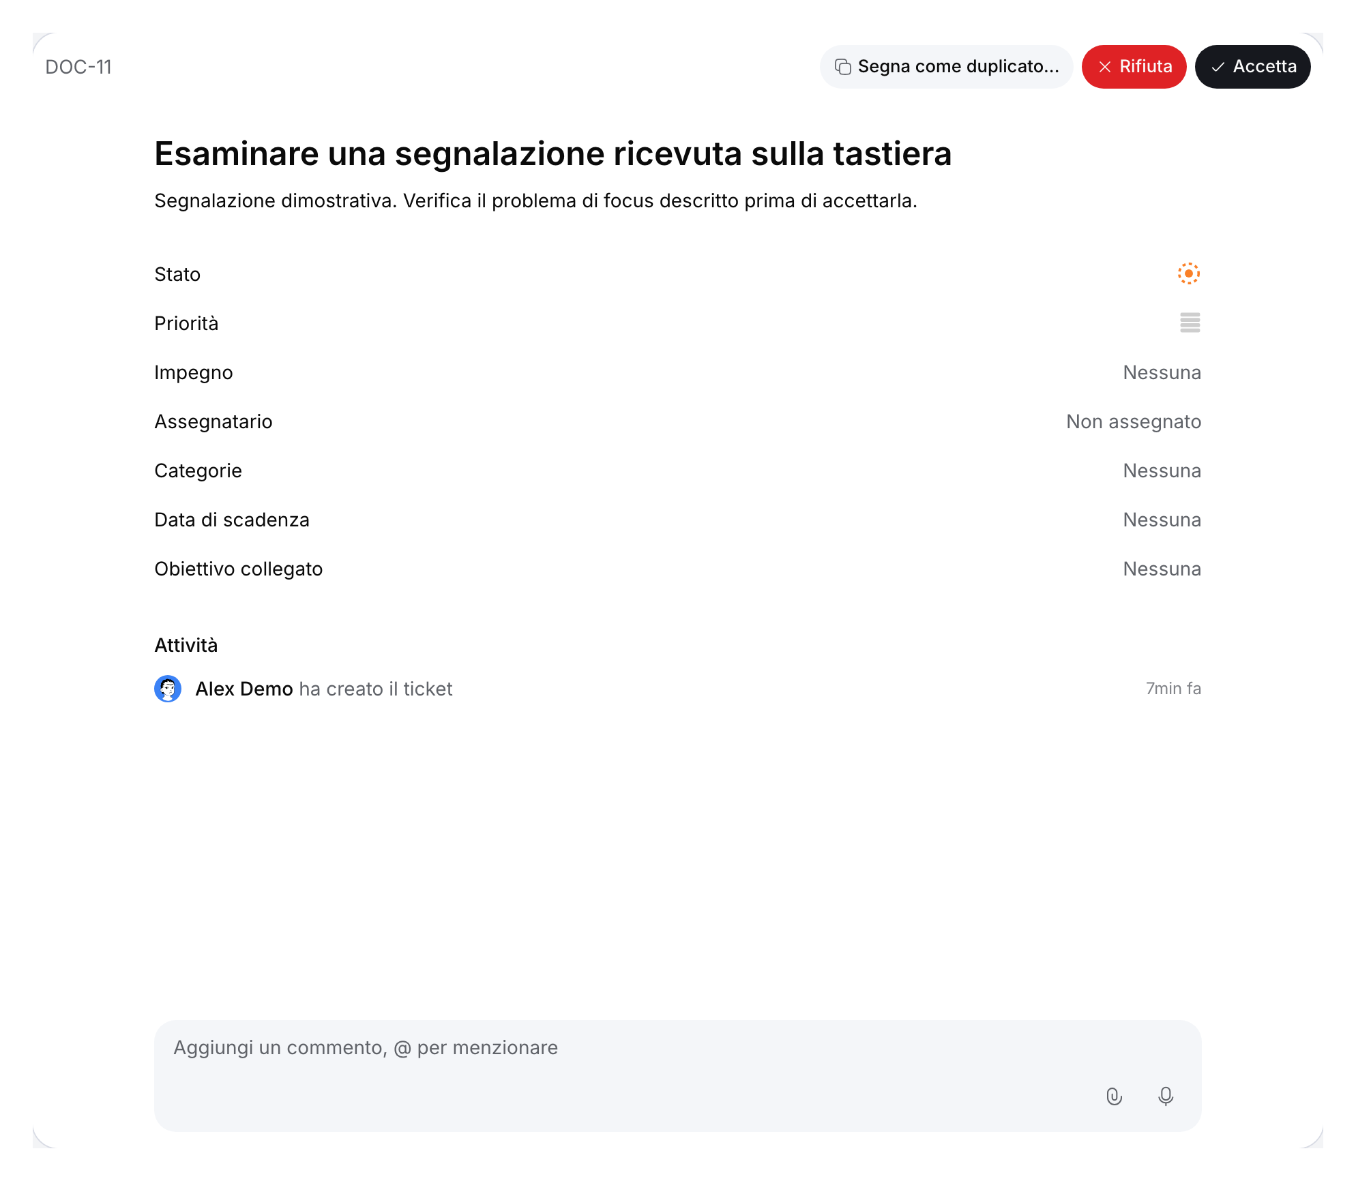Click the Categorie label
The width and height of the screenshot is (1356, 1181).
point(198,470)
